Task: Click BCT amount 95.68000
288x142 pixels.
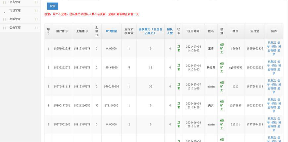Action: pos(111,68)
